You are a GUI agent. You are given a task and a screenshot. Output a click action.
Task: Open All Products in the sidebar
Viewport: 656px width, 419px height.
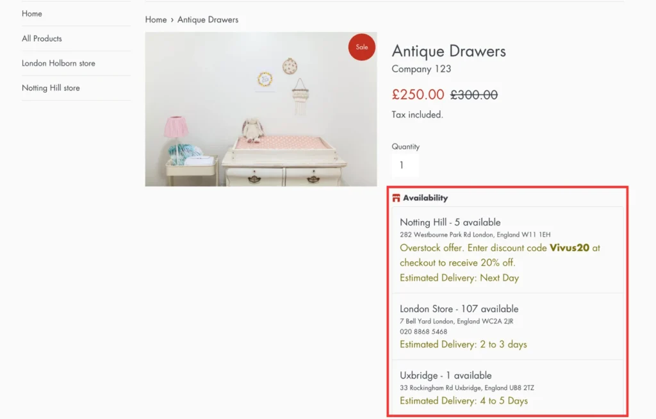pos(42,38)
